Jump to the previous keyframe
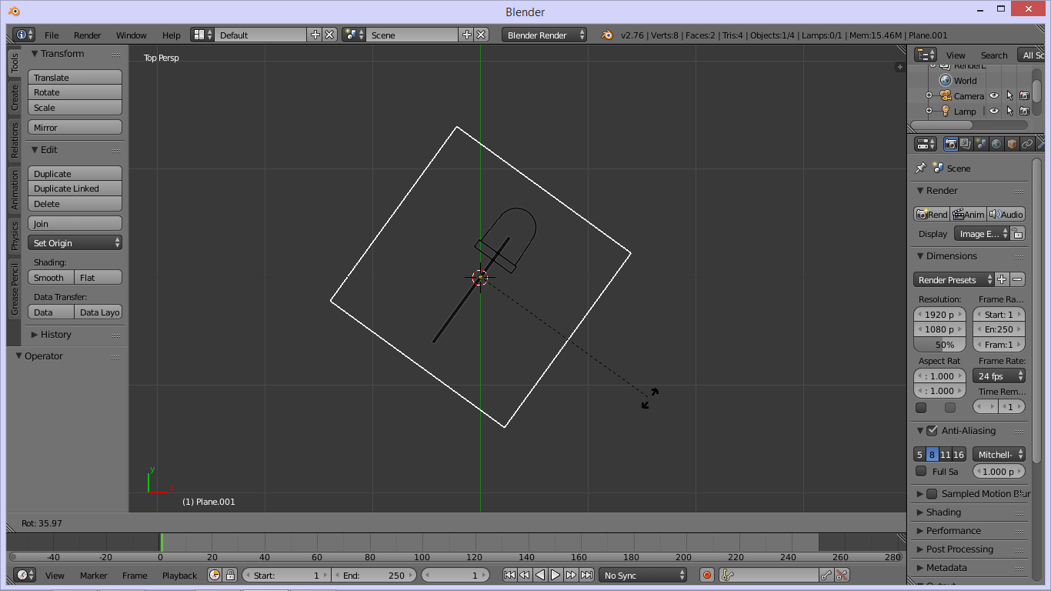1051x591 pixels. 525,575
